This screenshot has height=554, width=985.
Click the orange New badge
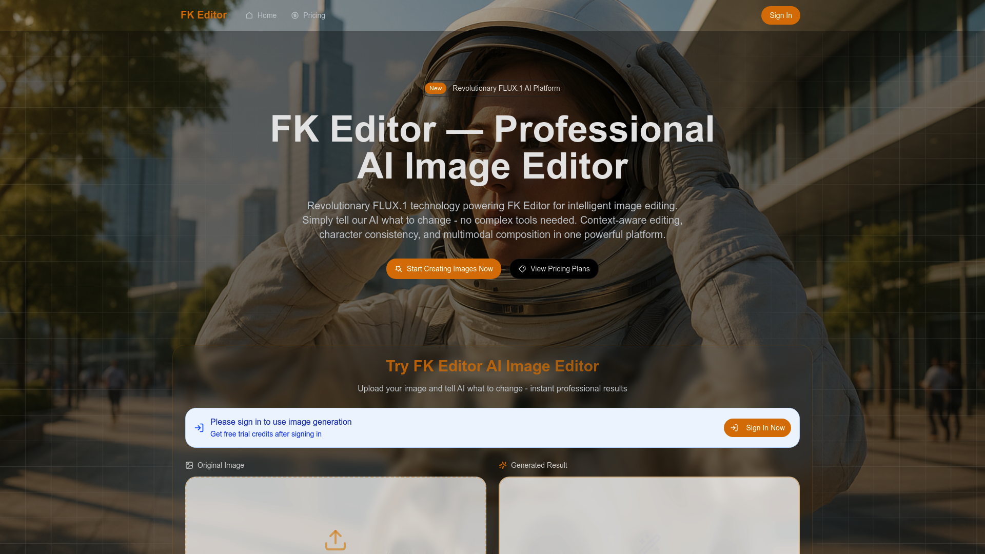coord(436,88)
